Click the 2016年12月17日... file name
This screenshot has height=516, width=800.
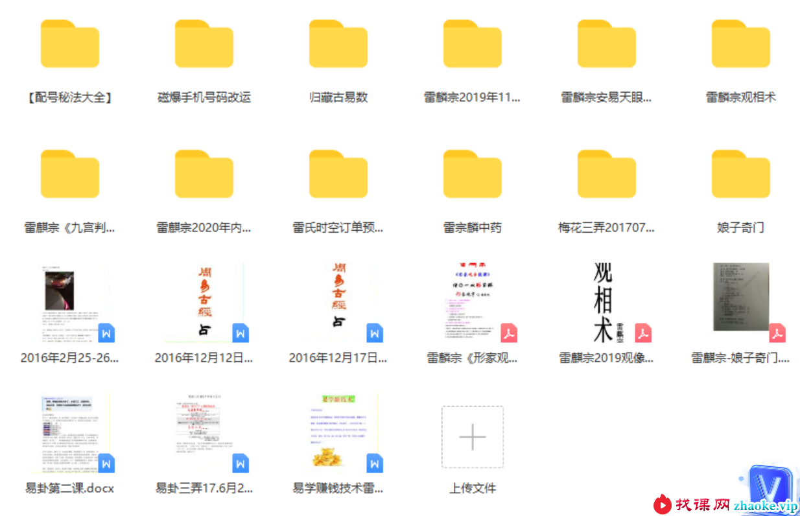[338, 358]
